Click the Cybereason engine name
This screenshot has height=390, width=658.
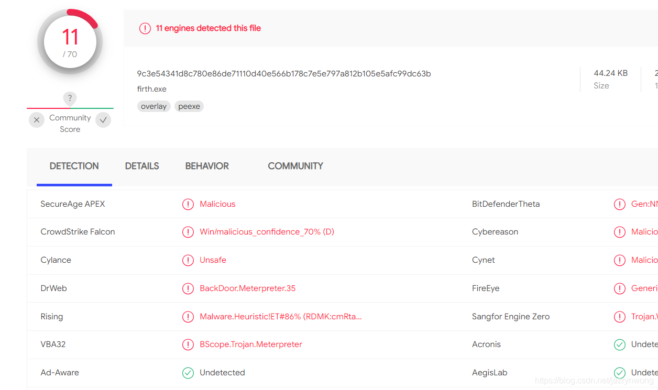[495, 232]
